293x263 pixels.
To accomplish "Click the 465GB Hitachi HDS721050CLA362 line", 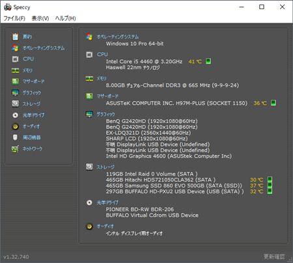I will click(161, 180).
